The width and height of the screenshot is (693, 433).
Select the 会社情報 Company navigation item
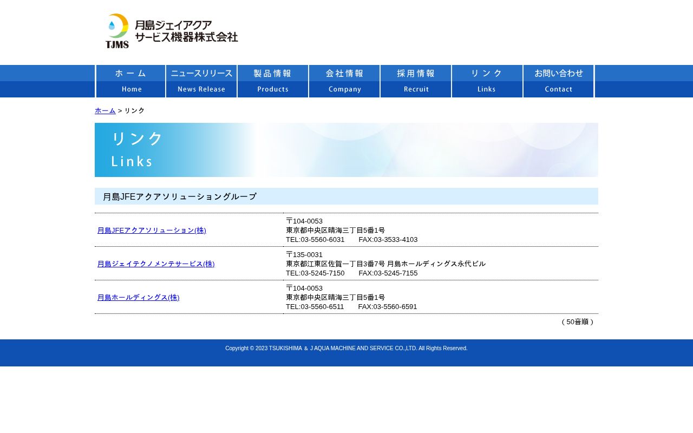tap(344, 81)
